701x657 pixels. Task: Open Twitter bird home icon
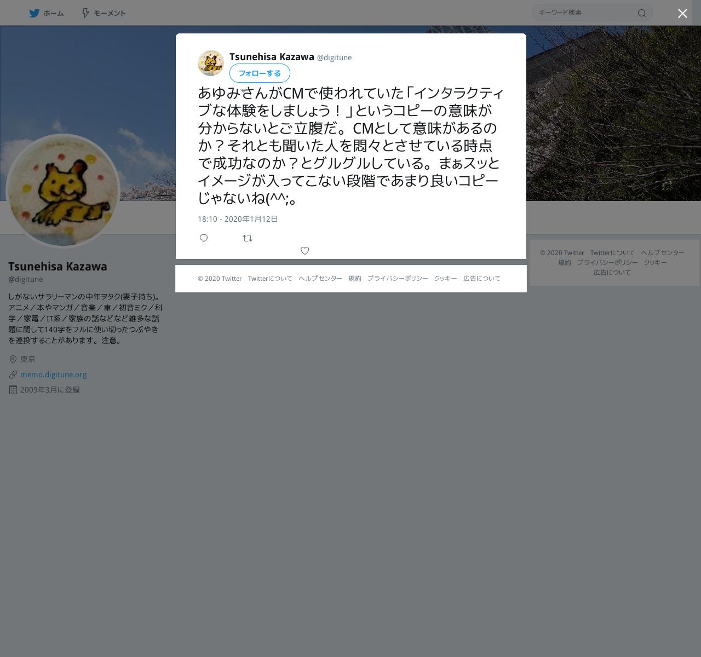(34, 13)
